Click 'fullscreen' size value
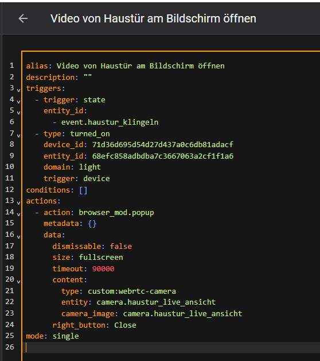 [101, 257]
